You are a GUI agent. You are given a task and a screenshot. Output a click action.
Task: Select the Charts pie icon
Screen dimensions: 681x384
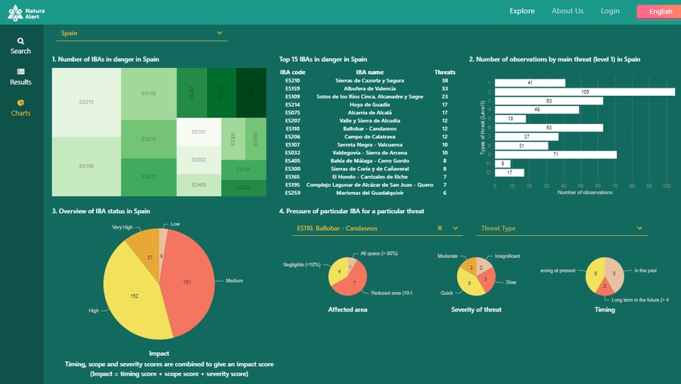point(20,107)
